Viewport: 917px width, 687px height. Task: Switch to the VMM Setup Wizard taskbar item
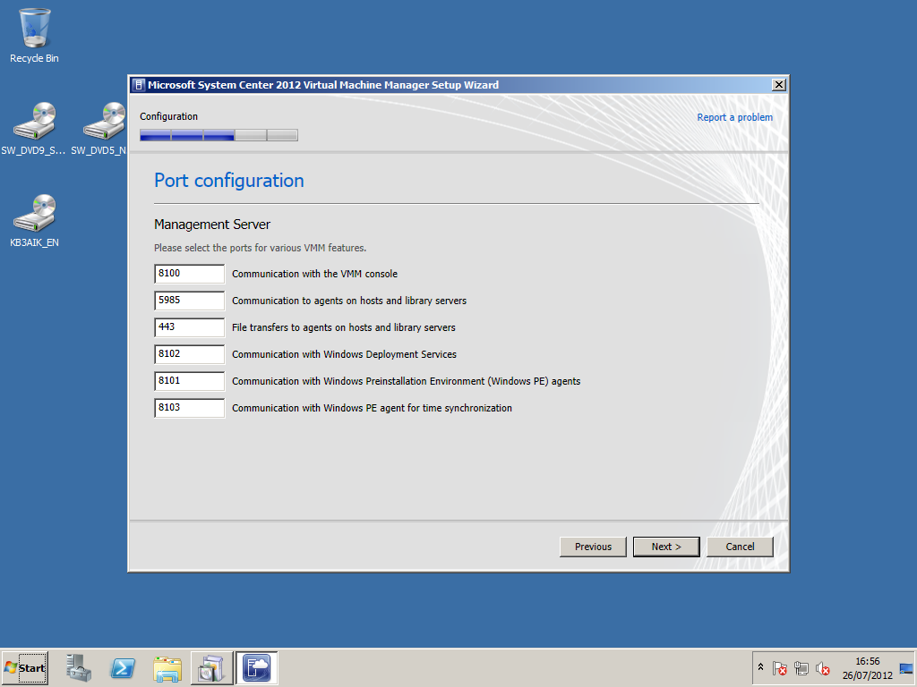coord(257,667)
